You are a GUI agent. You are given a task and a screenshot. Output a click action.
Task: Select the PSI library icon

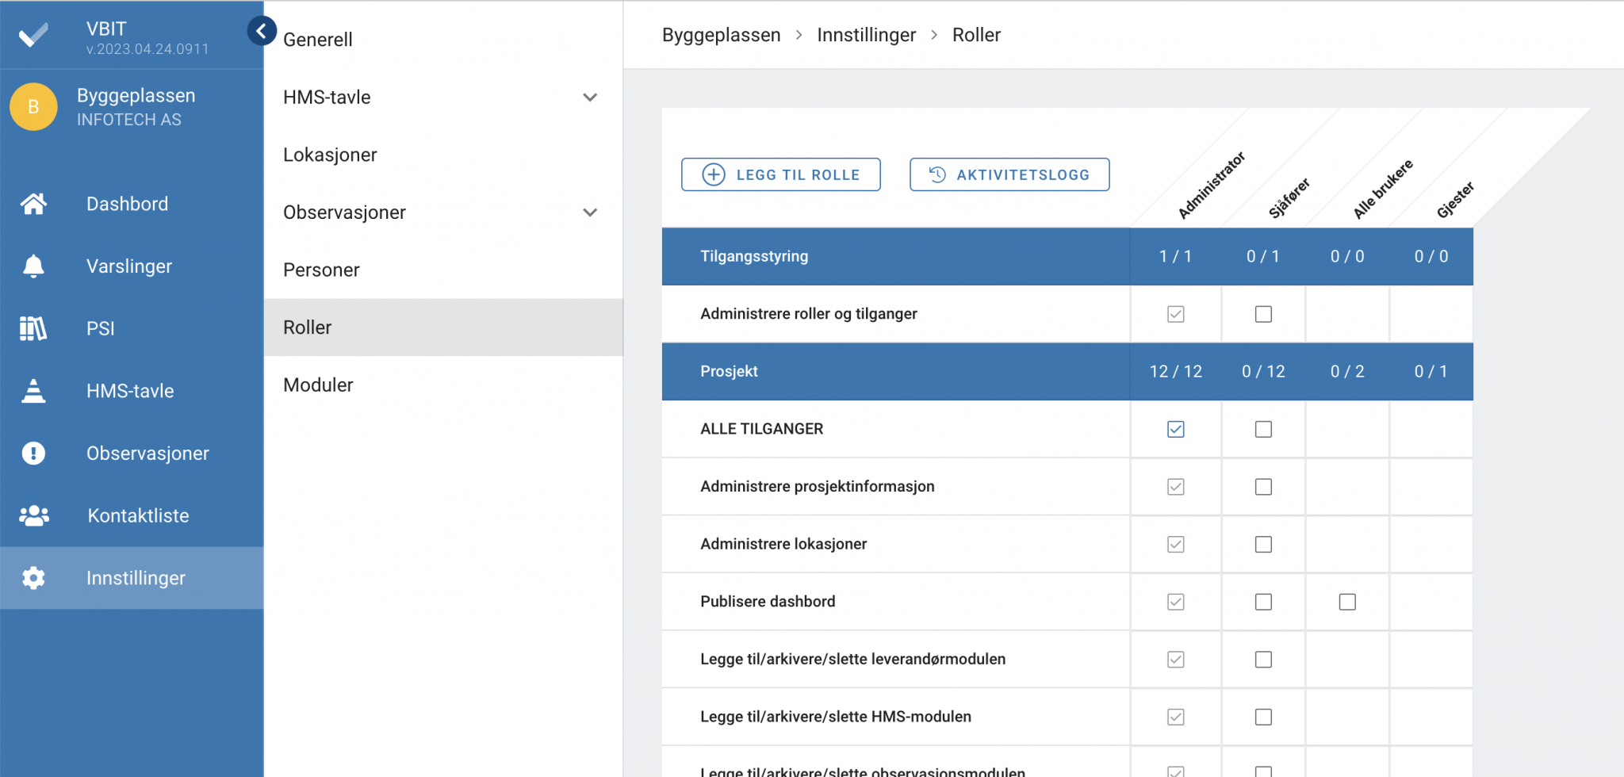(33, 328)
